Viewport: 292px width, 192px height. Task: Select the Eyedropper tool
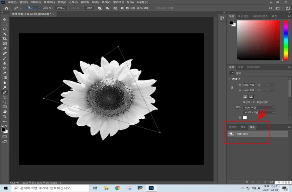click(x=5, y=48)
